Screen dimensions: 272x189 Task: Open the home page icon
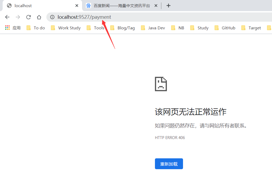(39, 17)
